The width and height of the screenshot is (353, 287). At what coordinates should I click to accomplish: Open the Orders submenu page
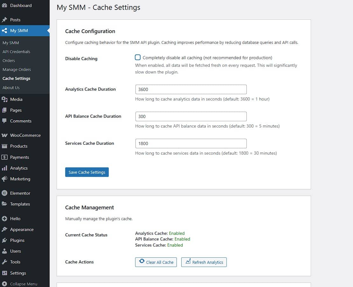pos(9,60)
